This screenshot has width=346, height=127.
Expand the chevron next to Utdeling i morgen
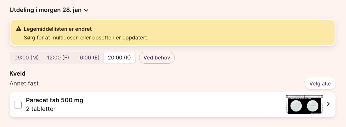click(x=86, y=10)
